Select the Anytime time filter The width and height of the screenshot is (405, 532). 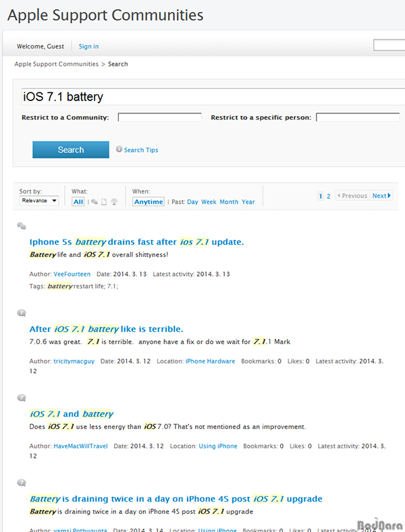148,202
